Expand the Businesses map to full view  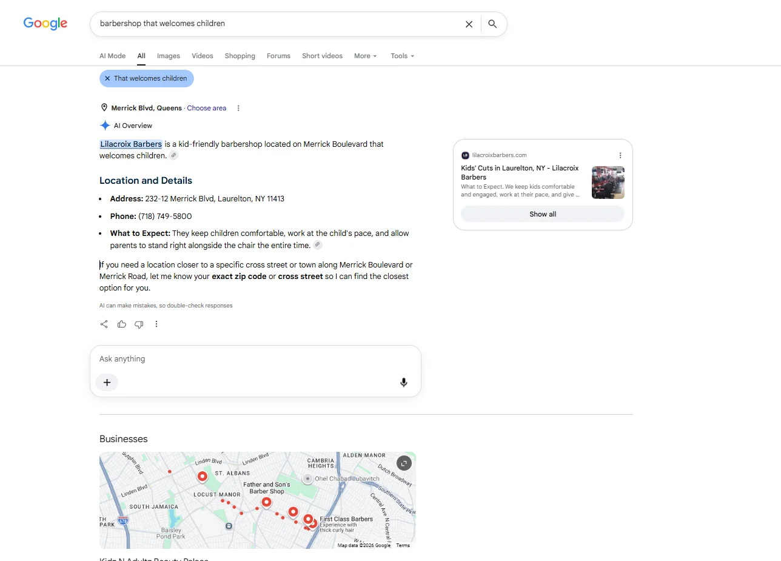click(x=404, y=463)
